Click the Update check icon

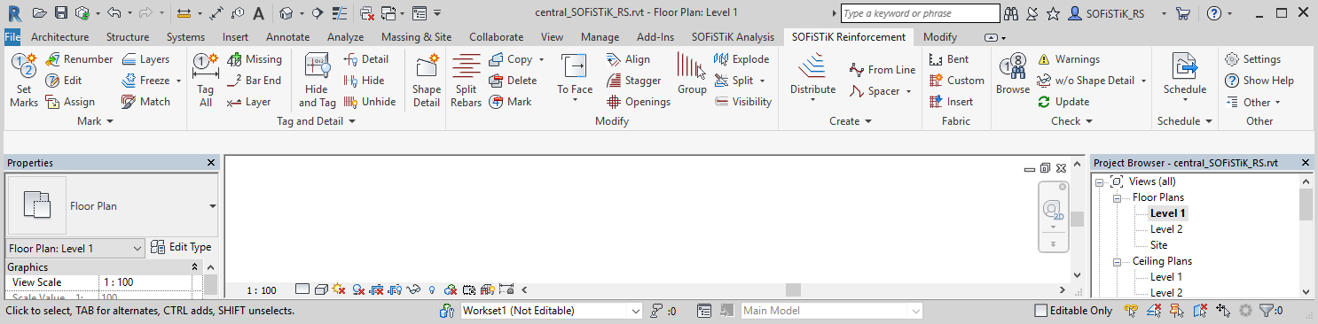point(1063,102)
